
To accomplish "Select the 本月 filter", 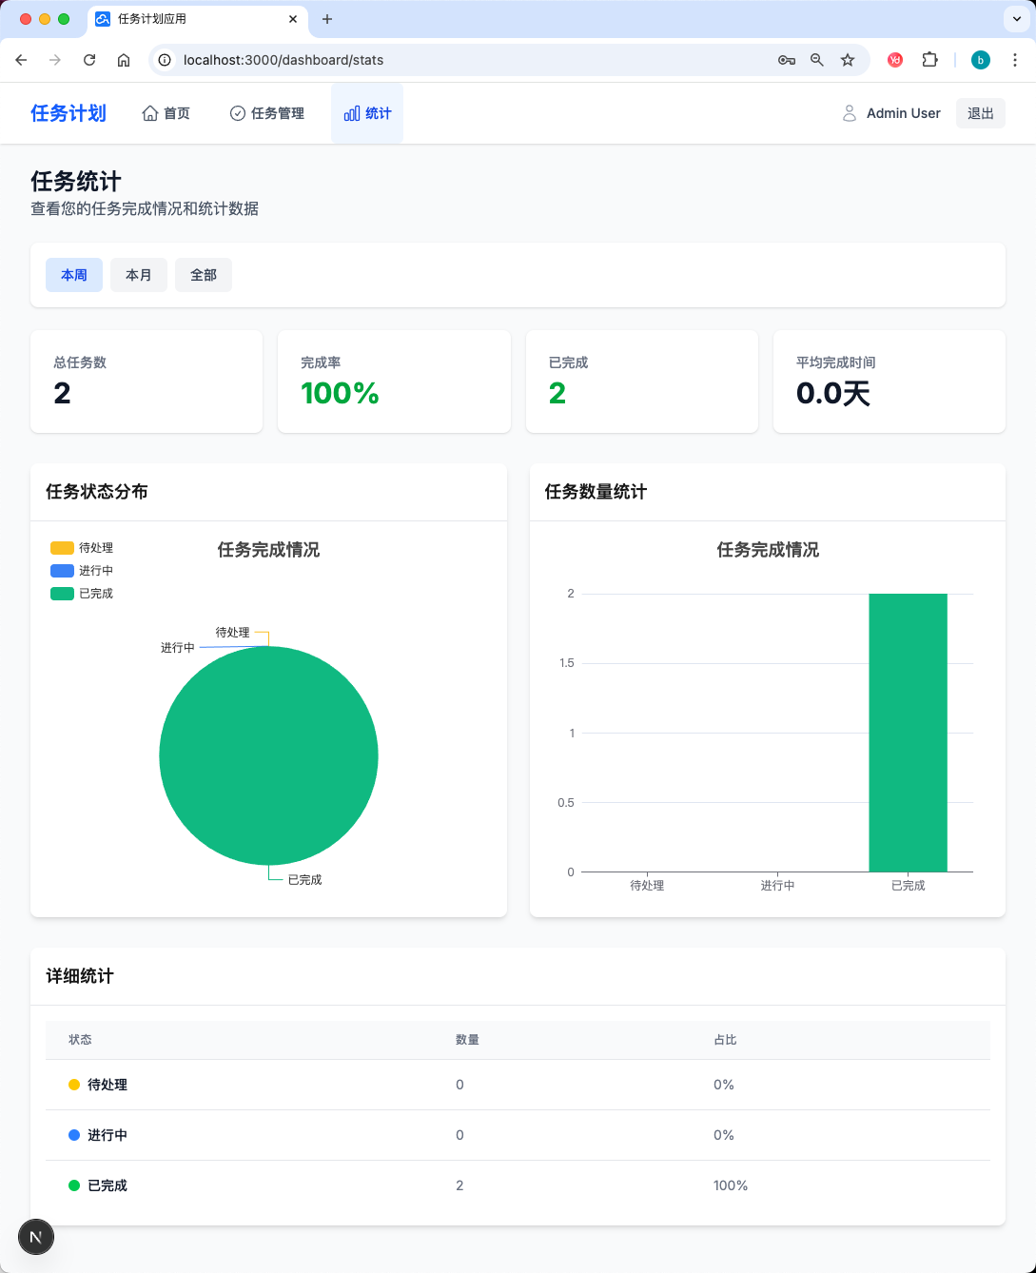I will tap(139, 275).
